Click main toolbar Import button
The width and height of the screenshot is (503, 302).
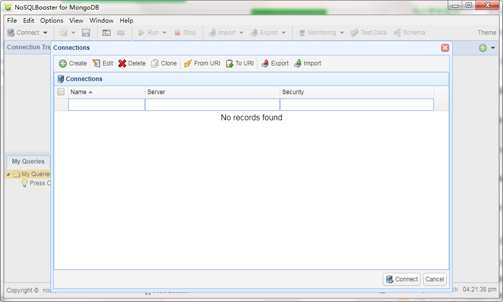coord(222,32)
